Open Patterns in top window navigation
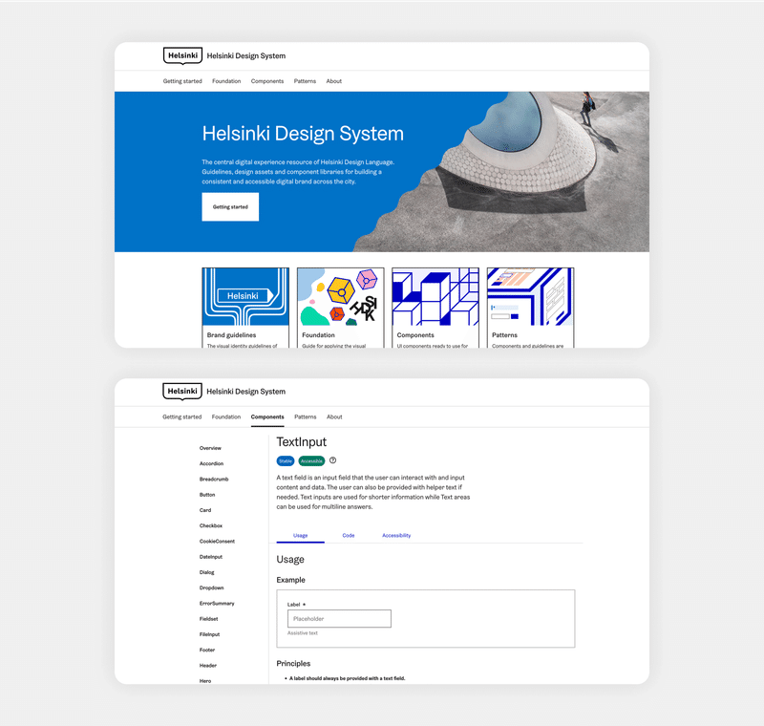764x726 pixels. click(305, 81)
